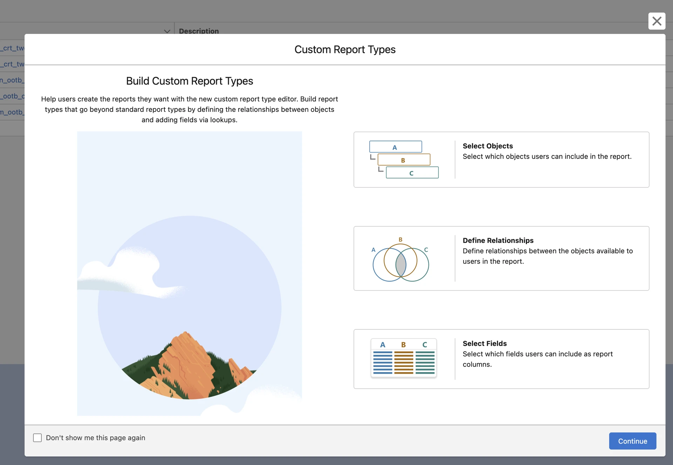Click the Select Fields columns table icon
The width and height of the screenshot is (673, 465).
tap(403, 358)
